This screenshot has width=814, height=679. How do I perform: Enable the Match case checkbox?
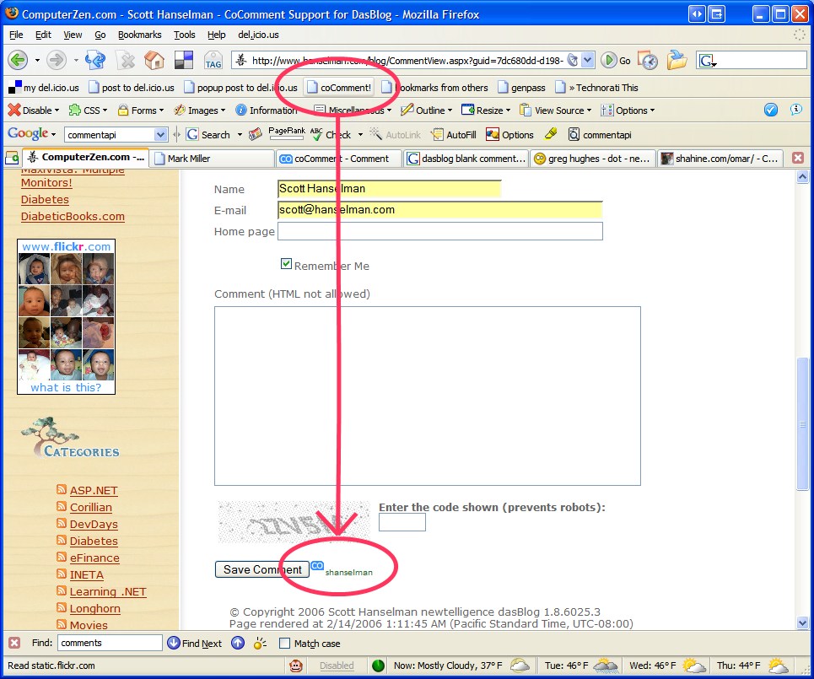pos(284,644)
